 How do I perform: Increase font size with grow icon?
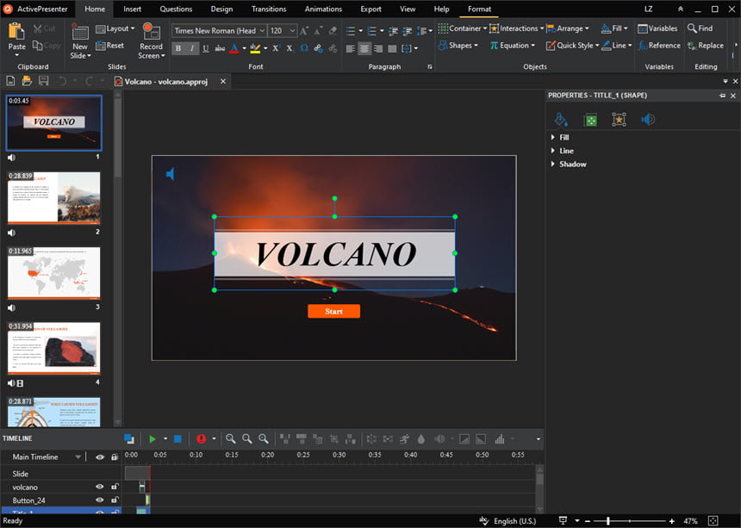(x=304, y=31)
